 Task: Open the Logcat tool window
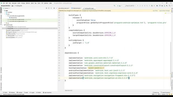tap(32, 92)
